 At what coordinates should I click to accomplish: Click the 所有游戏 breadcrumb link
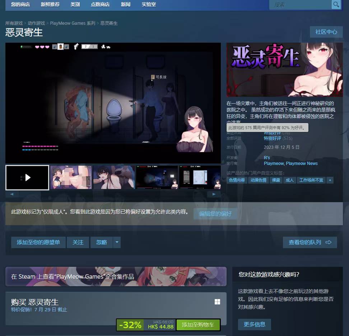click(x=14, y=23)
